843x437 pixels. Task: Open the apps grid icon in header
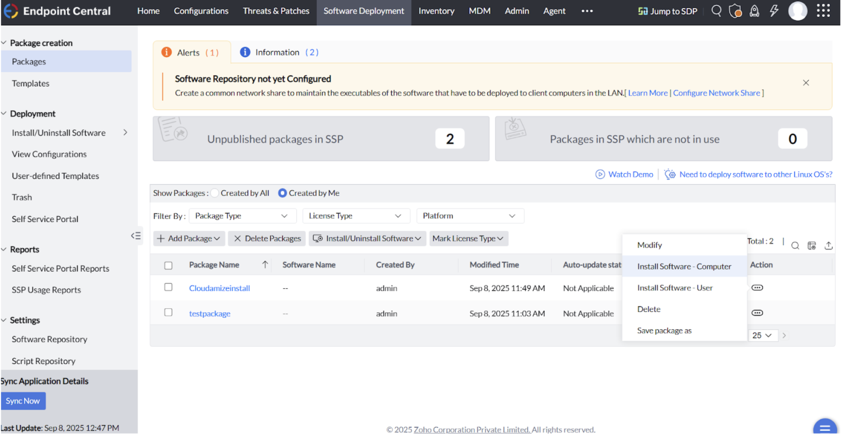pos(823,11)
